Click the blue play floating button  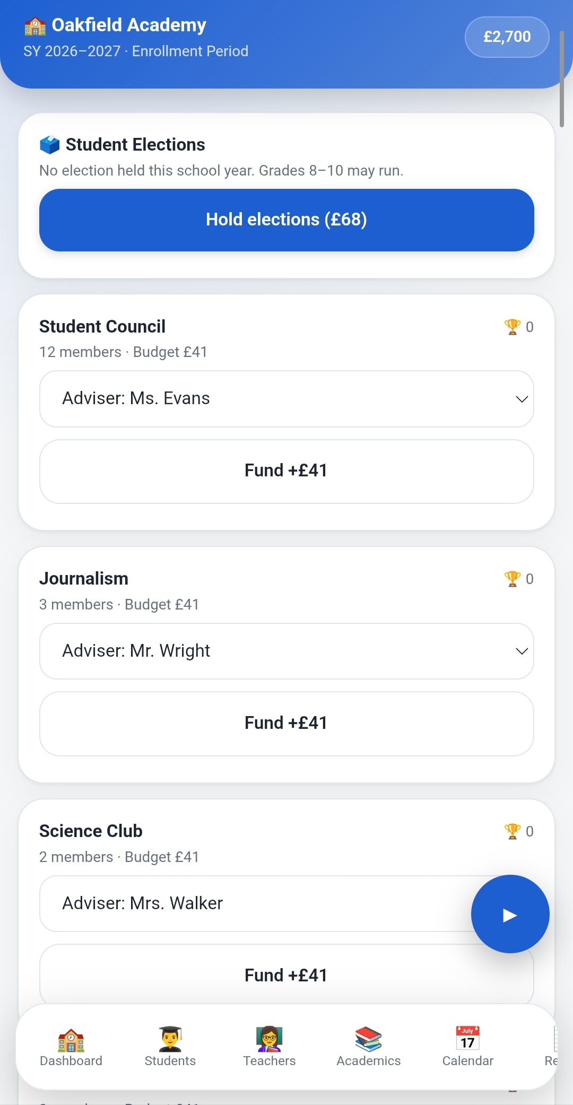[510, 914]
